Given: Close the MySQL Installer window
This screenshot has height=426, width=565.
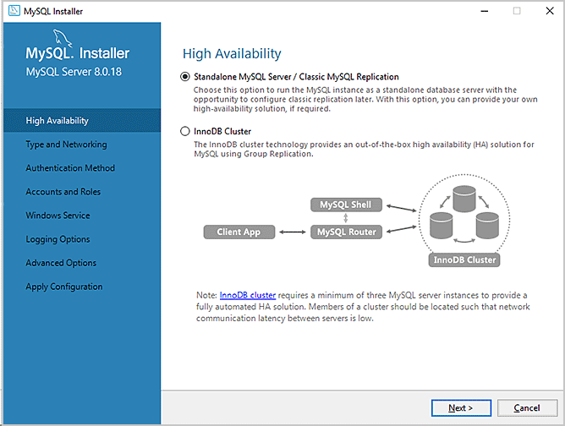Looking at the screenshot, I should click(x=550, y=11).
